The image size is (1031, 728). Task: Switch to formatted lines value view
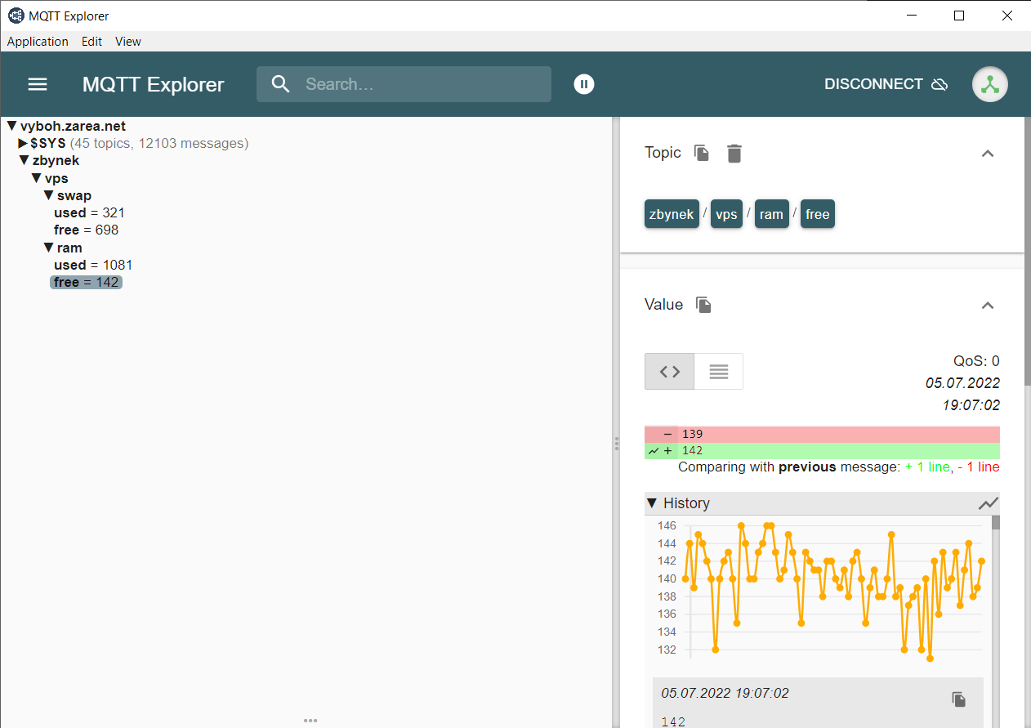click(x=719, y=372)
